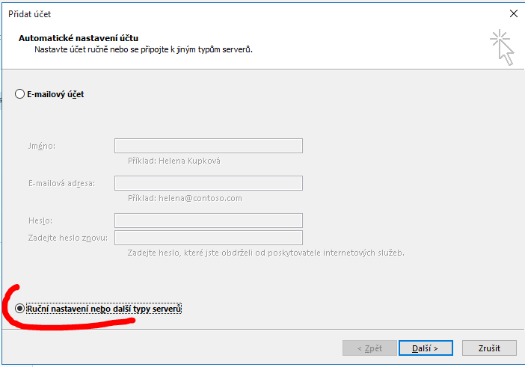Select the E-mailový účet radio button
525x367 pixels.
pos(19,94)
